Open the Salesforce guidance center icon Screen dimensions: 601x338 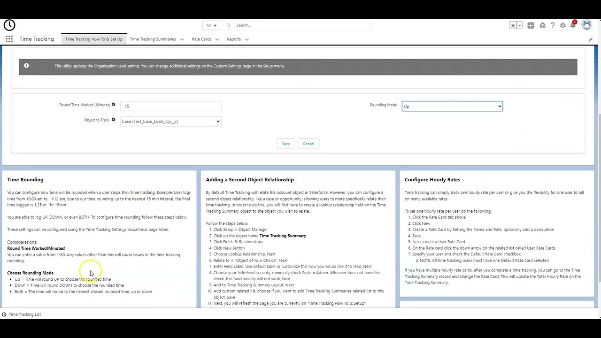point(542,25)
